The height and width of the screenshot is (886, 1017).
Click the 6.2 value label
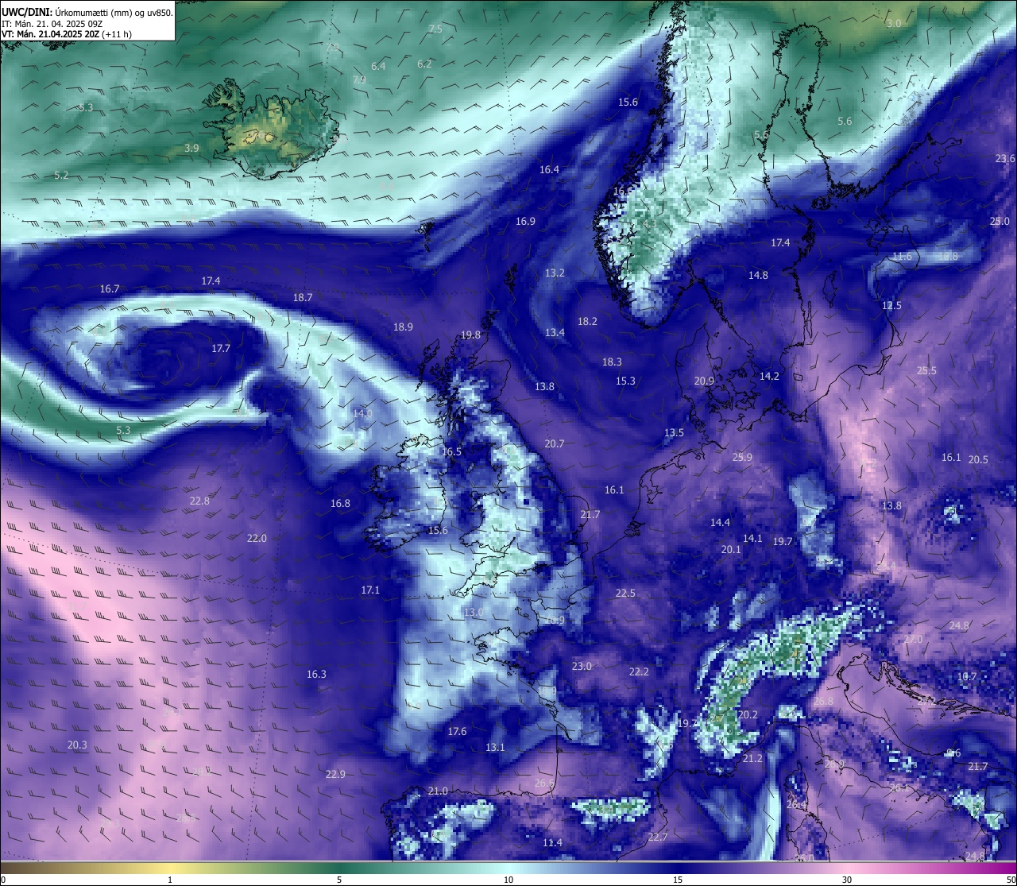tap(424, 64)
